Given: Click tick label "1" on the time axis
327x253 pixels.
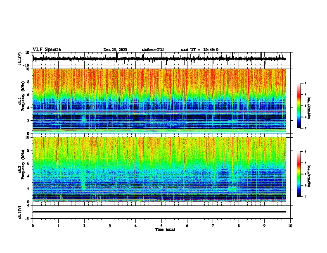Looking at the screenshot, I should pyautogui.click(x=58, y=226).
